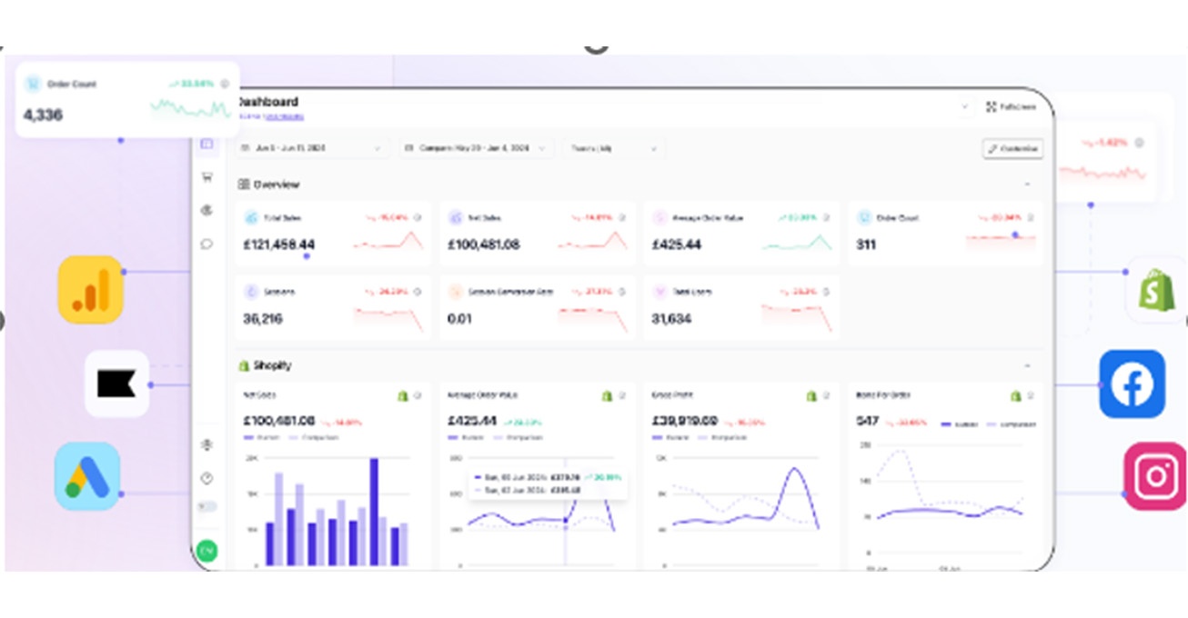Collapse the Shopify section

[x=1028, y=365]
